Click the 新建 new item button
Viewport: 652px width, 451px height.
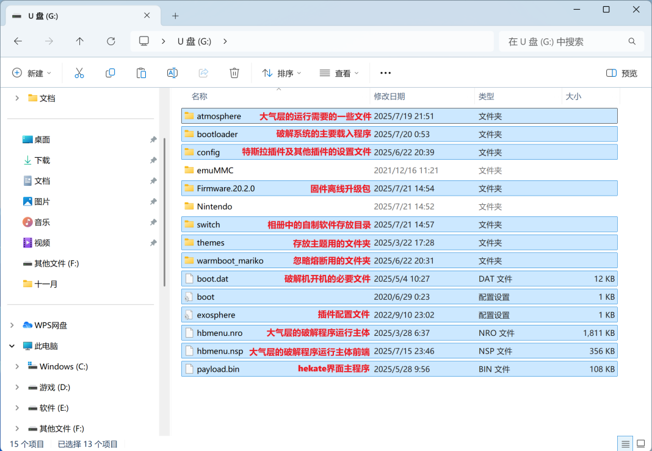[x=32, y=73]
